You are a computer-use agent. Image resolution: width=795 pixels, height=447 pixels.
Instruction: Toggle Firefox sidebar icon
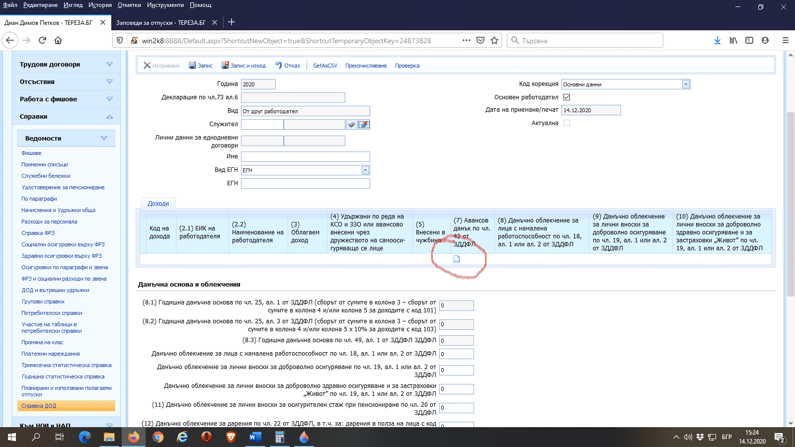coord(749,40)
